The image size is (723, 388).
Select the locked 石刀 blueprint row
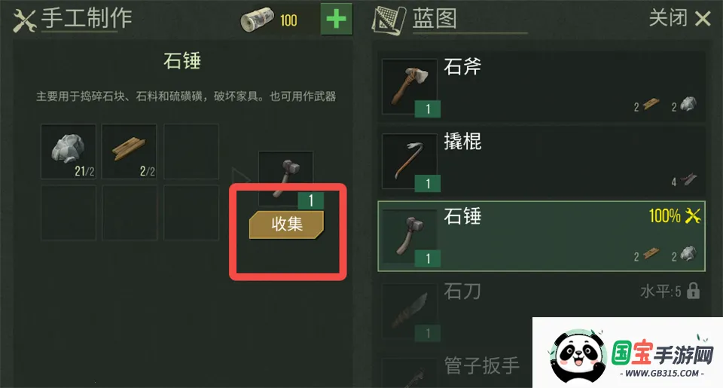pos(541,310)
